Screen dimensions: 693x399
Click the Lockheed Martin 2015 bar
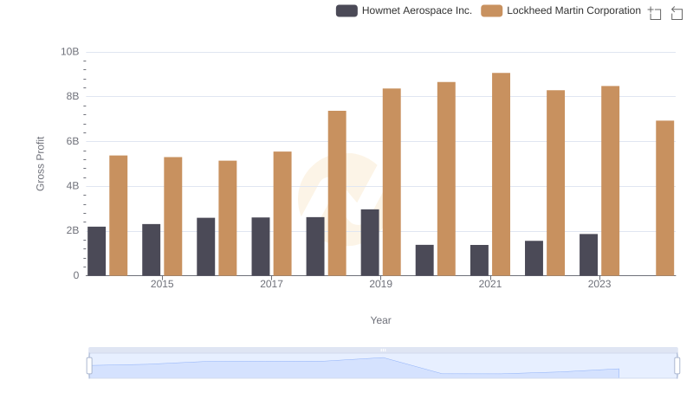tap(172, 216)
